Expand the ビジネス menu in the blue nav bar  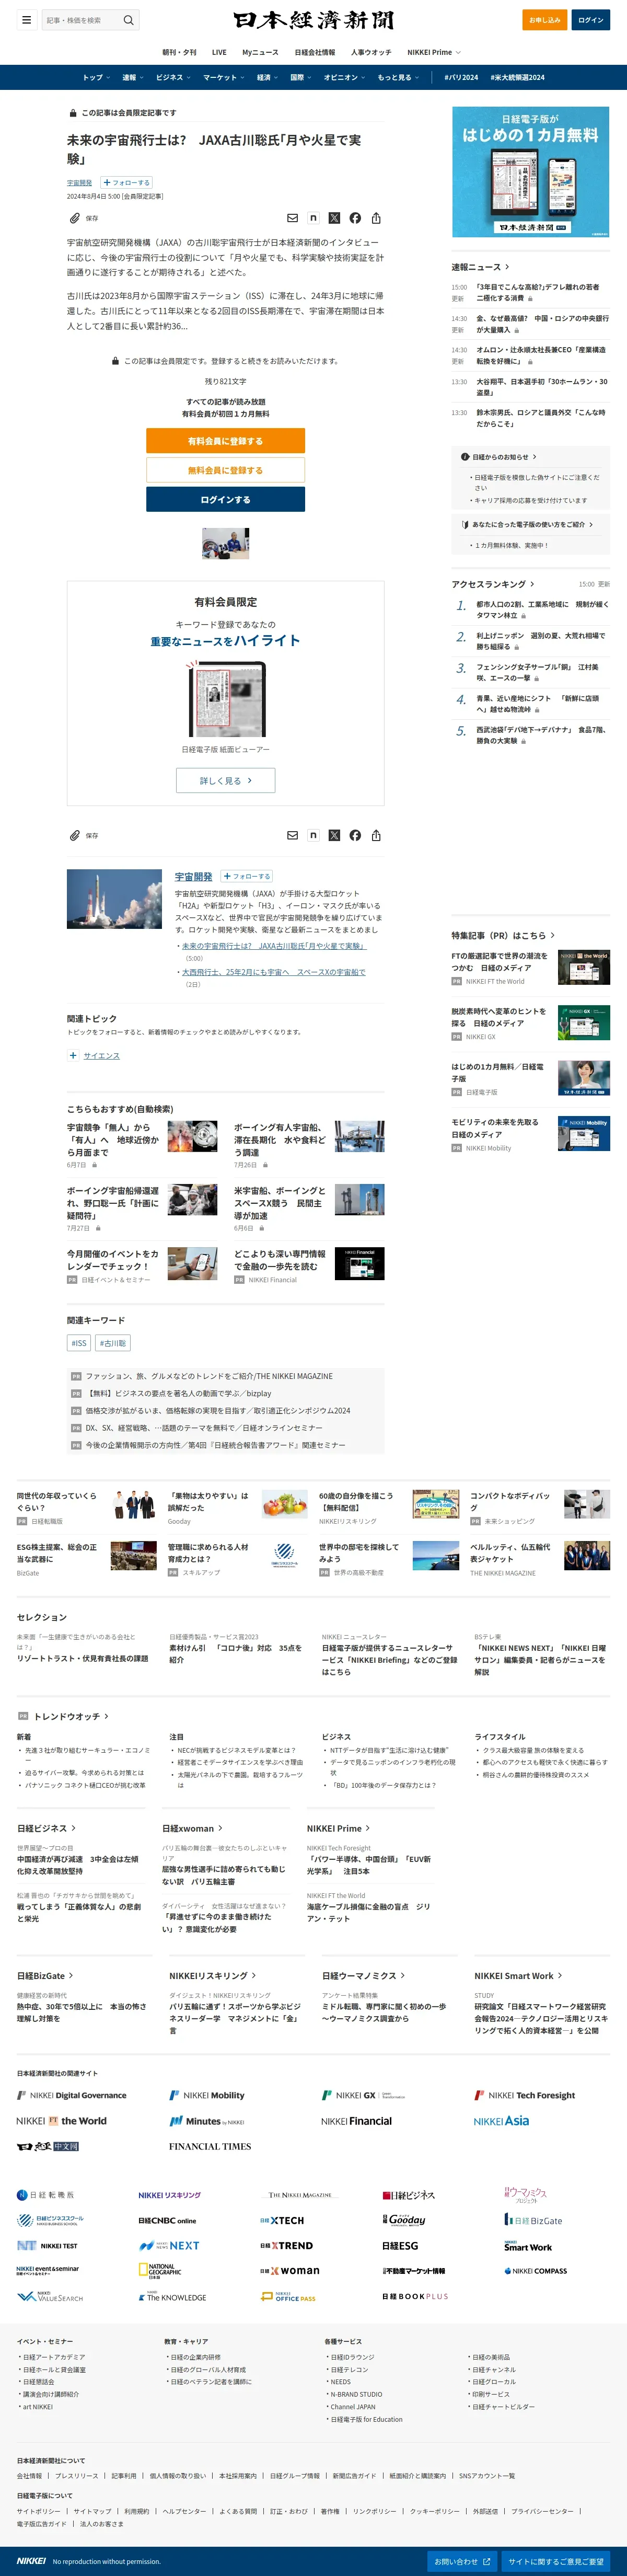(172, 77)
